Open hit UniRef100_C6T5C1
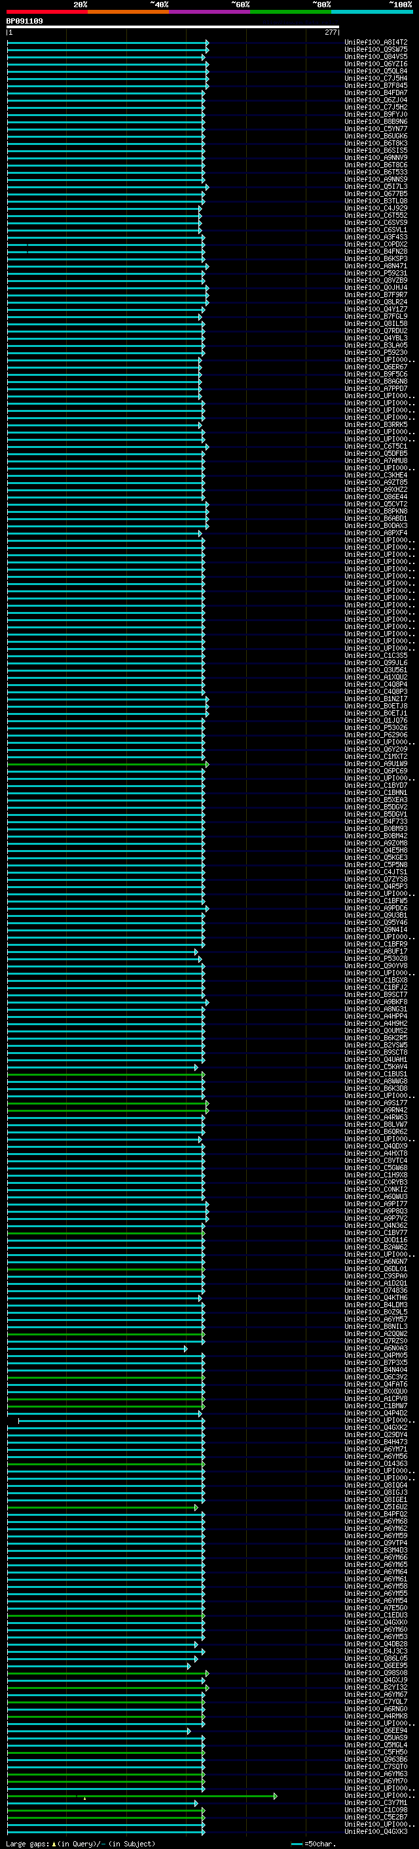The image size is (419, 1849). [376, 447]
